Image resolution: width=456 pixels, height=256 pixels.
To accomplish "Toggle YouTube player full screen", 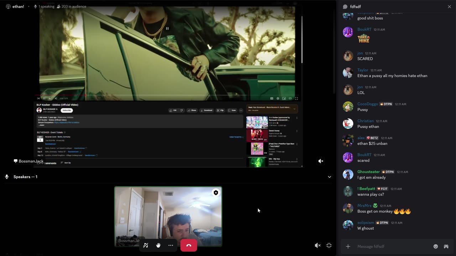I will (296, 98).
